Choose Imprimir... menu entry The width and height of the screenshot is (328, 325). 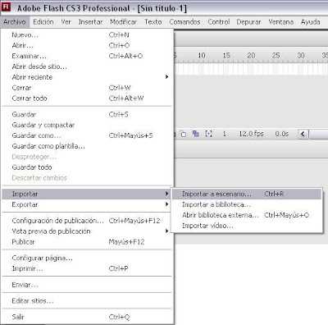click(88, 268)
